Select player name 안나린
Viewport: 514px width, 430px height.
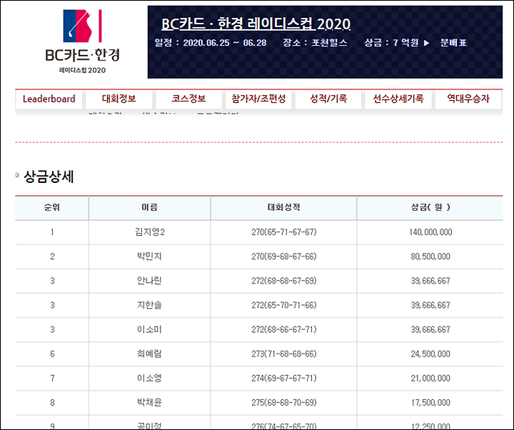pos(149,281)
